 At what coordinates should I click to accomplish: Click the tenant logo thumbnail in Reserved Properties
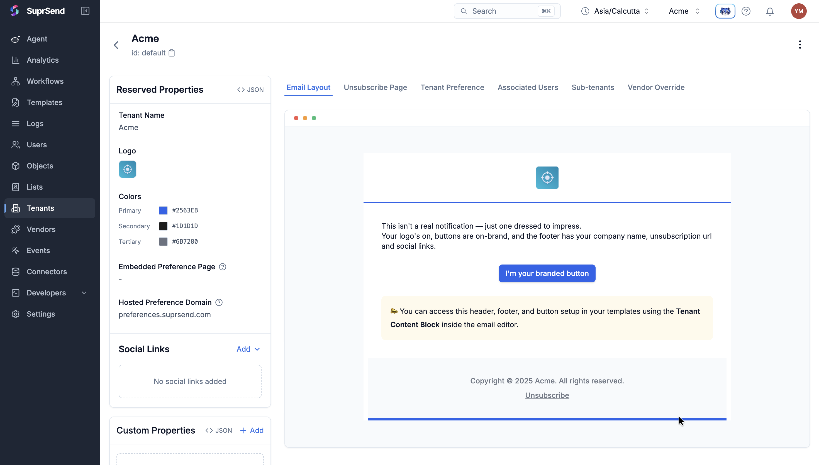click(x=128, y=169)
